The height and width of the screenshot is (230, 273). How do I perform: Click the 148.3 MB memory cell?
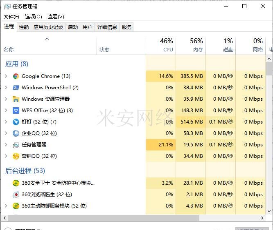click(191, 111)
